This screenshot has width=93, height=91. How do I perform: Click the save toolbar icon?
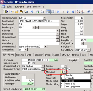tap(21, 12)
